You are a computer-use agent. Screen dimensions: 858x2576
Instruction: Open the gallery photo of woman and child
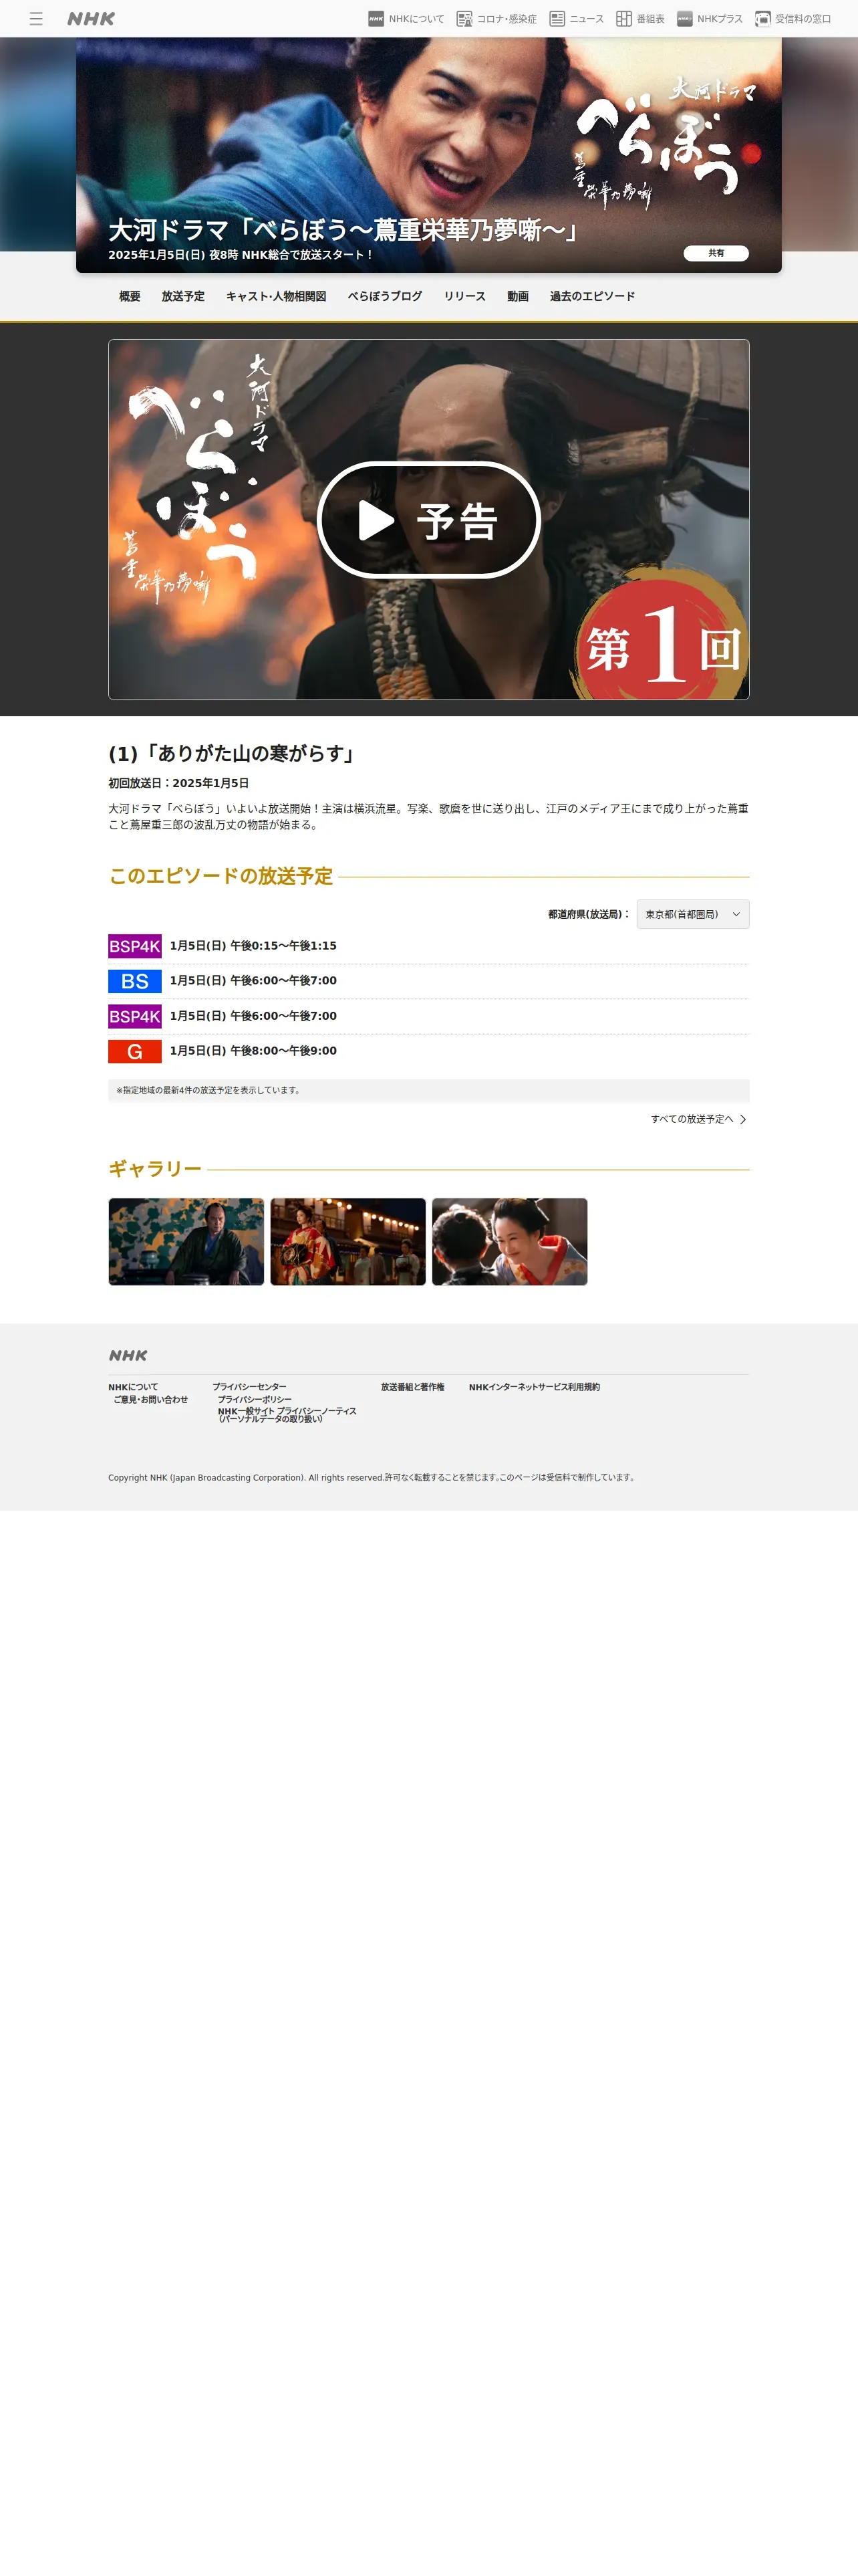point(511,1241)
